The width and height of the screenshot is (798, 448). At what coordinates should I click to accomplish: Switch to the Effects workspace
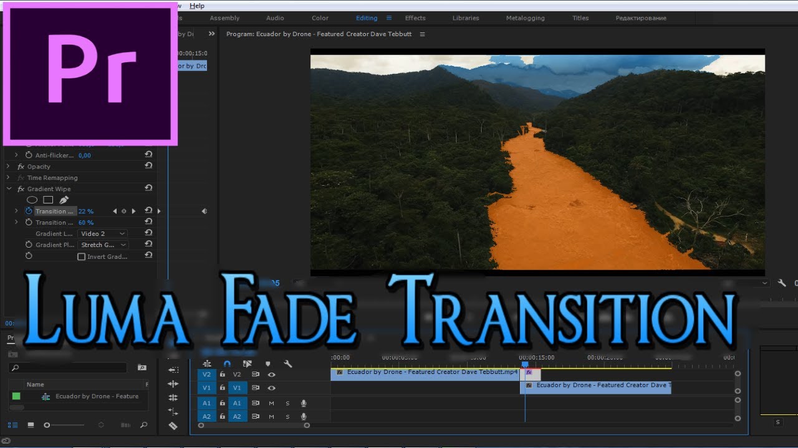(x=415, y=18)
